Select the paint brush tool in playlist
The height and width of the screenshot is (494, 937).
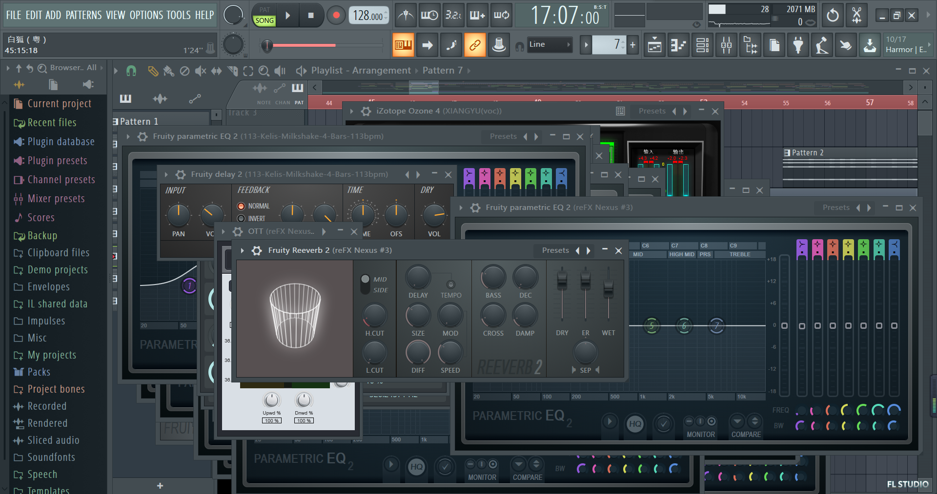168,71
